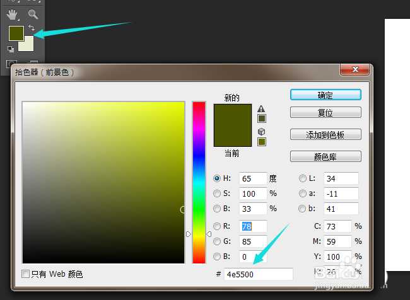Viewport: 410px width, 300px height.
Task: Click the L field showing 34
Action: tap(341, 178)
